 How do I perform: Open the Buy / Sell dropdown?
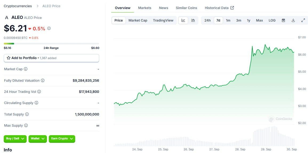point(15,139)
